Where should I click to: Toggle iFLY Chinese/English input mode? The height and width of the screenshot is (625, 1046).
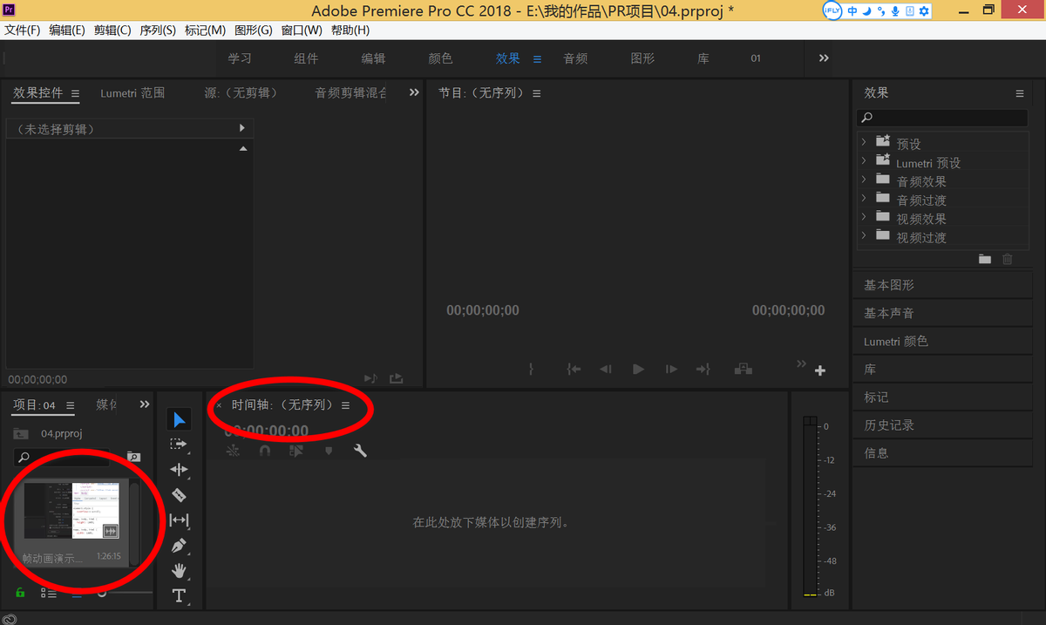click(x=852, y=10)
